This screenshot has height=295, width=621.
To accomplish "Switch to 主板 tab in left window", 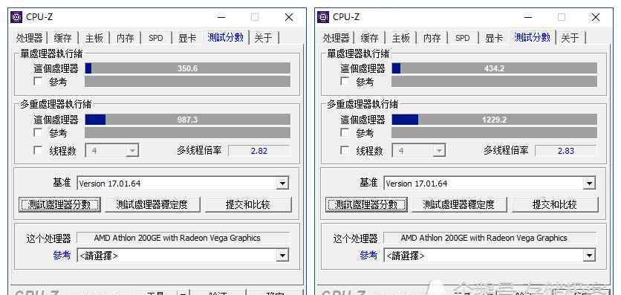I will [94, 38].
